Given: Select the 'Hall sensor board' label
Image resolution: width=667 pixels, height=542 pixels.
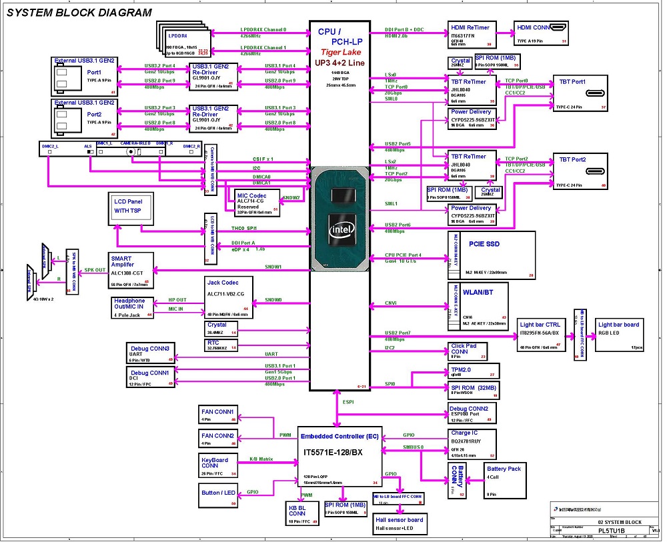Looking at the screenshot, I should (x=399, y=520).
